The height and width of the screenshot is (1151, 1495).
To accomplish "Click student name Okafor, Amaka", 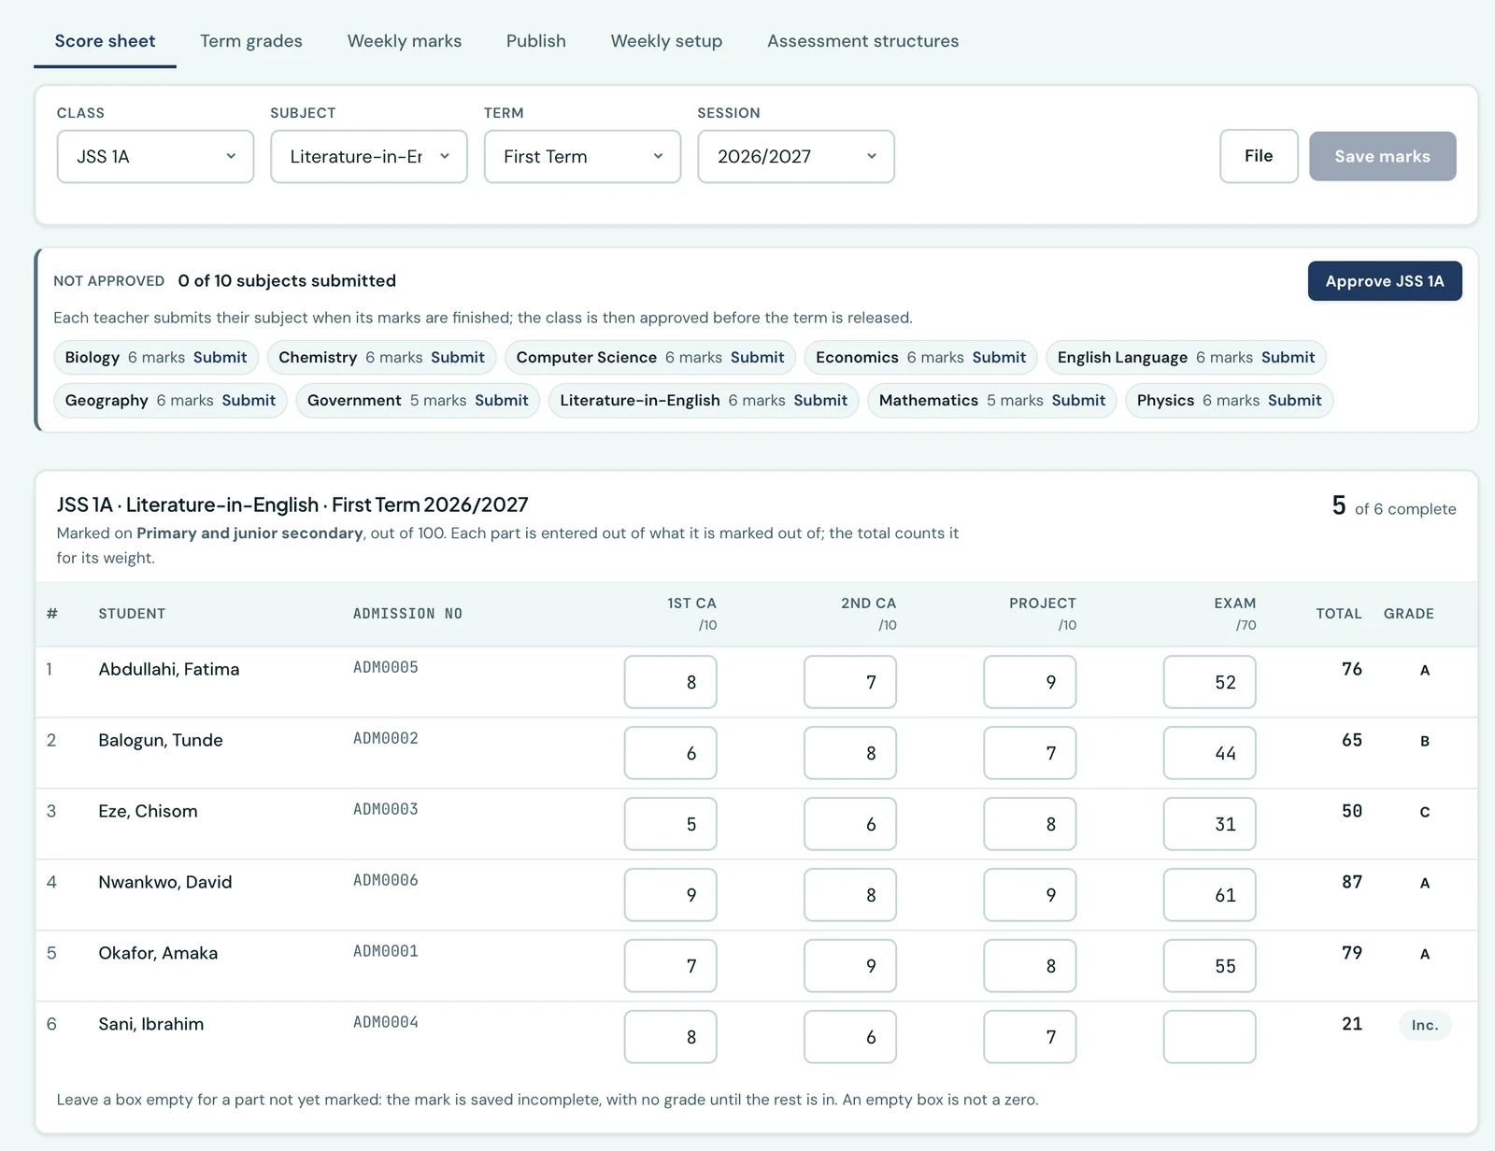I will [x=158, y=953].
